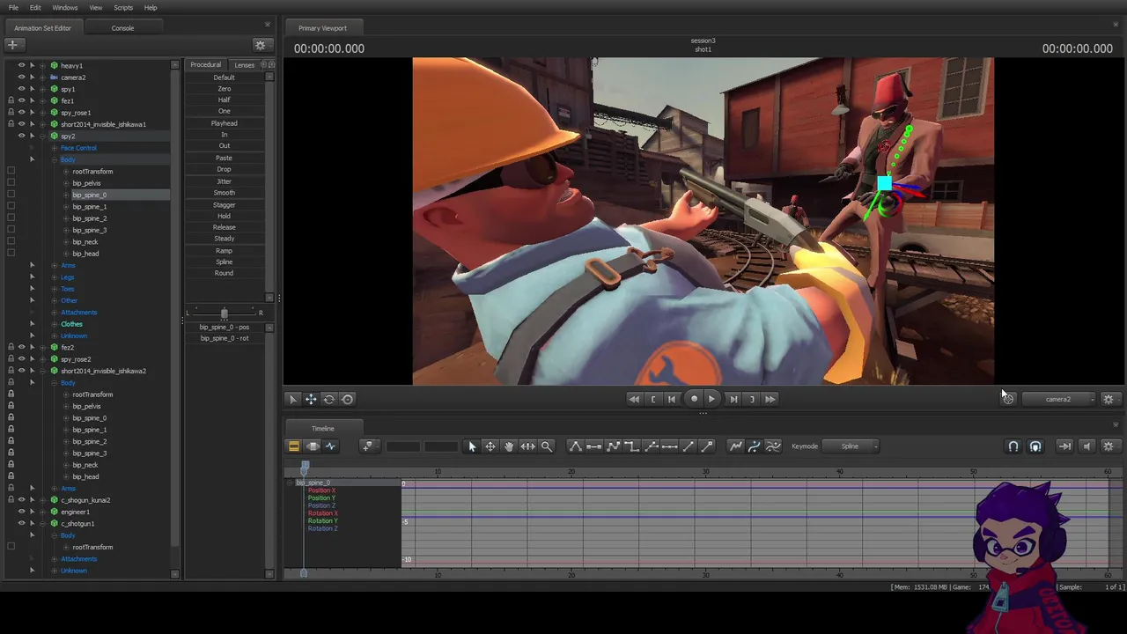The image size is (1127, 634).
Task: Switch to the Console tab
Action: click(122, 28)
